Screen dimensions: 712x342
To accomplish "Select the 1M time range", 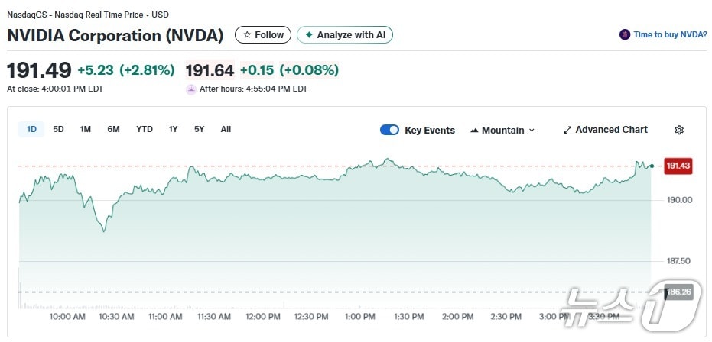I will pyautogui.click(x=86, y=130).
